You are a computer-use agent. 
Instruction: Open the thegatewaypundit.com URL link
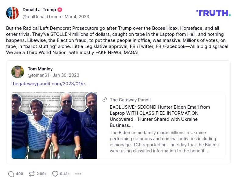point(50,84)
